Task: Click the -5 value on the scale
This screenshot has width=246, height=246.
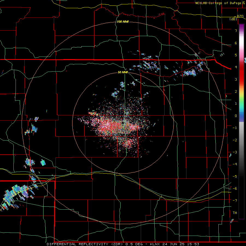Action: [x=235, y=176]
